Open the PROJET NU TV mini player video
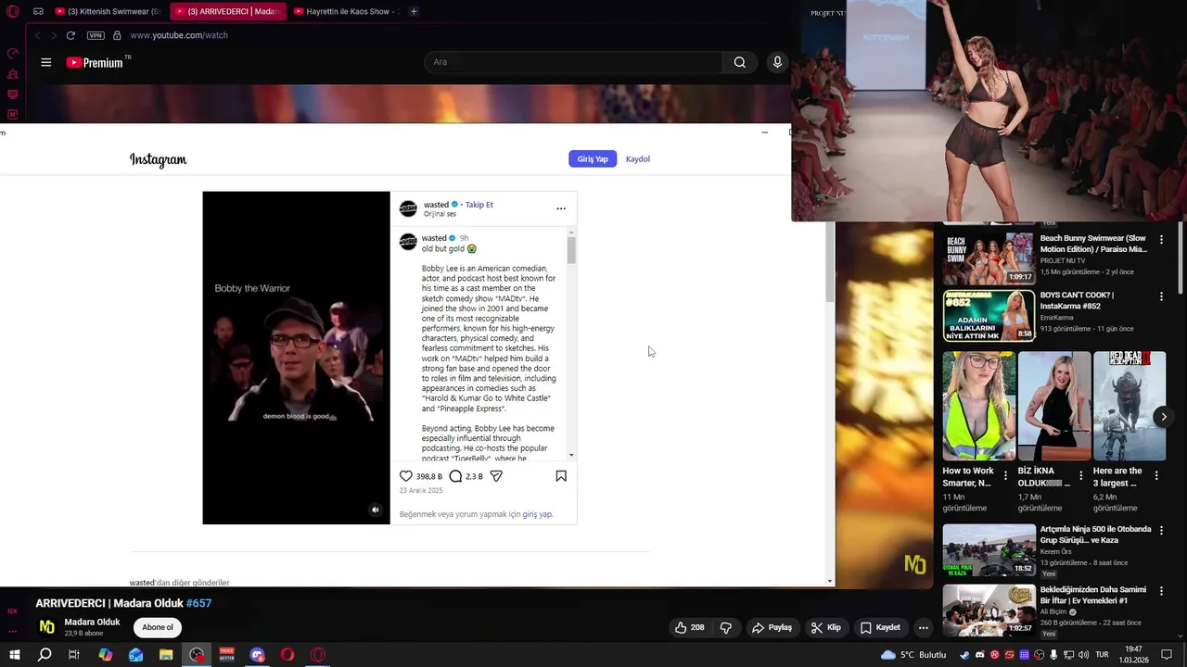The image size is (1187, 667). point(989,111)
